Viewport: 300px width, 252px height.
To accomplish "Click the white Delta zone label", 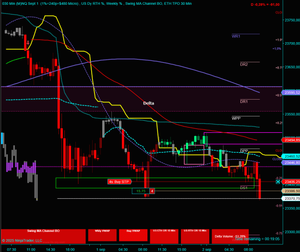I will tap(149, 103).
